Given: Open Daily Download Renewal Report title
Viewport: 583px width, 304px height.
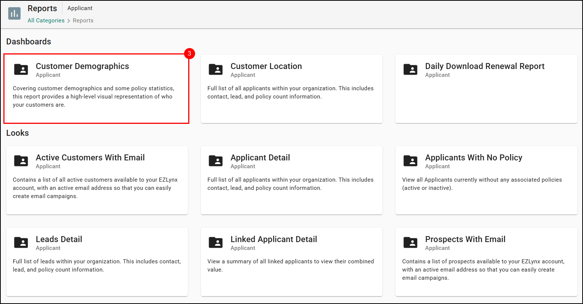Looking at the screenshot, I should (485, 66).
